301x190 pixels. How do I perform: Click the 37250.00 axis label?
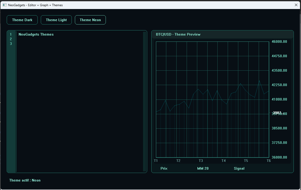click(279, 143)
